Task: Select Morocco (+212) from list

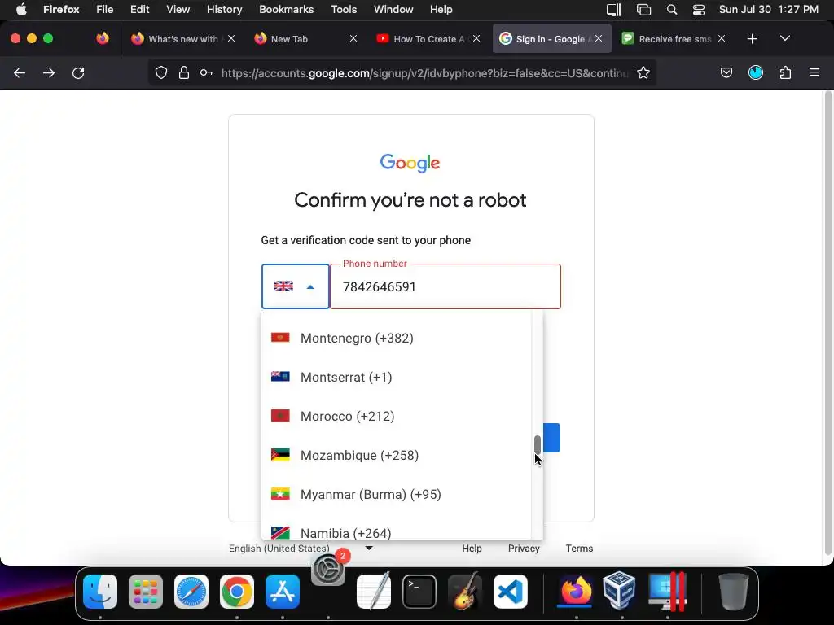Action: point(397,416)
